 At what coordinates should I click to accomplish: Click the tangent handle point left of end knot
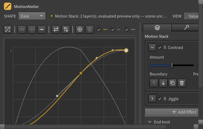tap(113, 50)
